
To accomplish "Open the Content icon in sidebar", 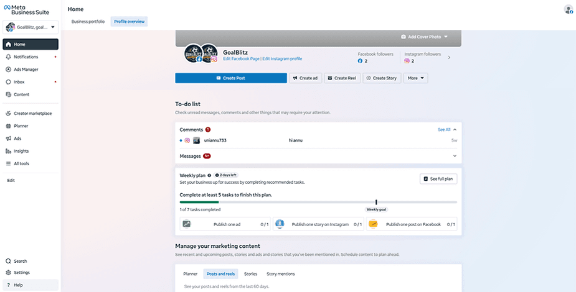I will pos(9,94).
